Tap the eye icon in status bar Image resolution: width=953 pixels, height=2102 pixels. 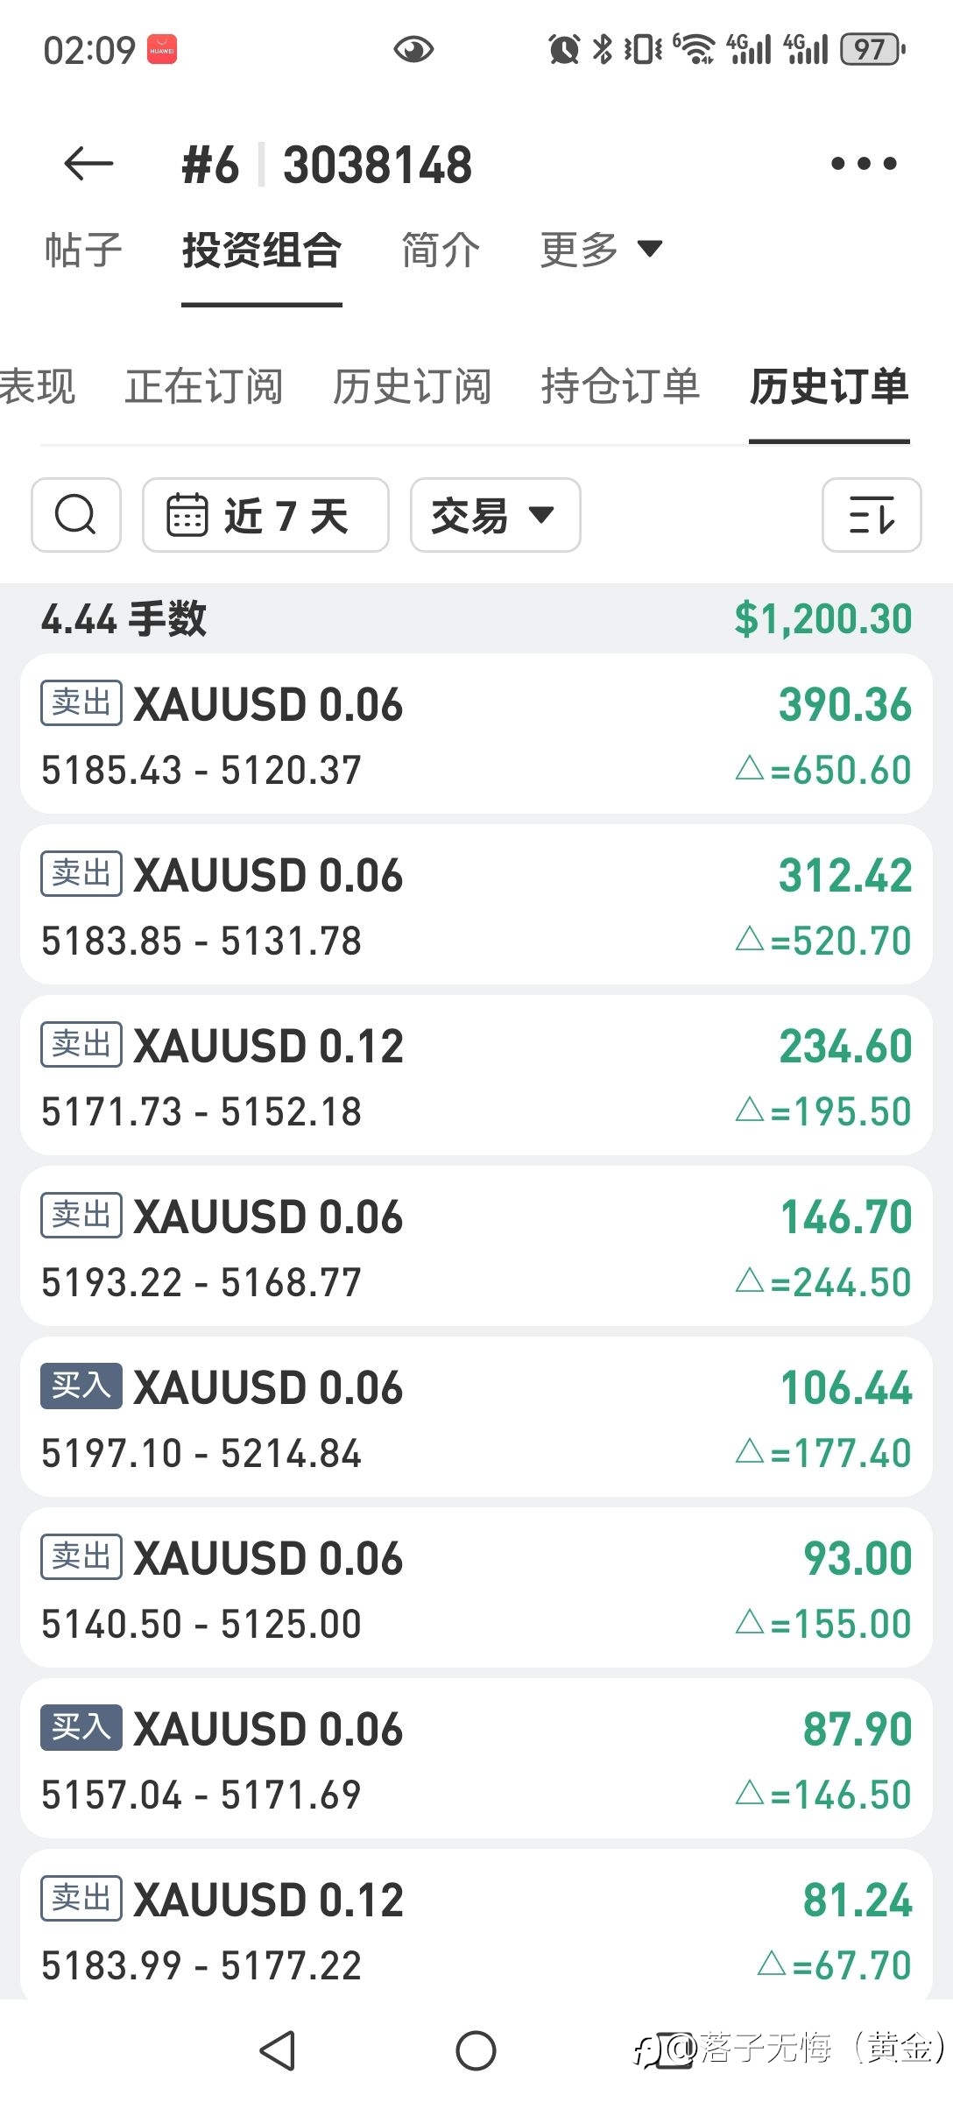click(x=413, y=50)
